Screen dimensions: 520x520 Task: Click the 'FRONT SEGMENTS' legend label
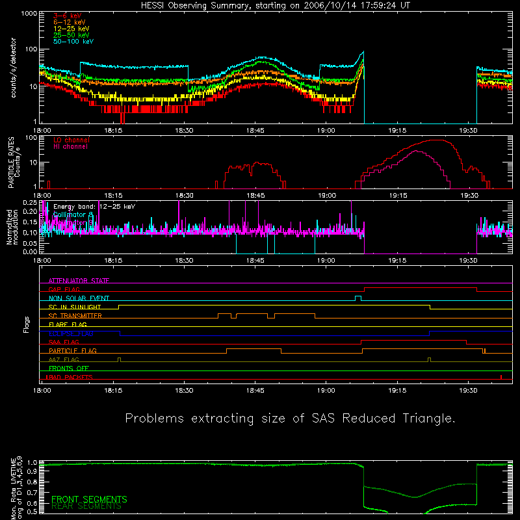[x=89, y=499]
